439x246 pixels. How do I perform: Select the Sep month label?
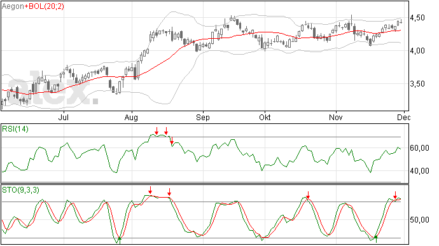[203, 118]
